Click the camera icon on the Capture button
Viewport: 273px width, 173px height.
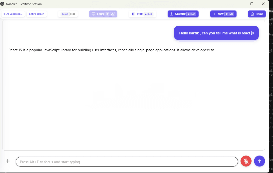coord(172,14)
